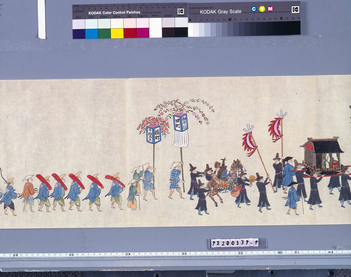Click the 'Magenta' label on the color card
Screen dimensions: 351x277
143,16
